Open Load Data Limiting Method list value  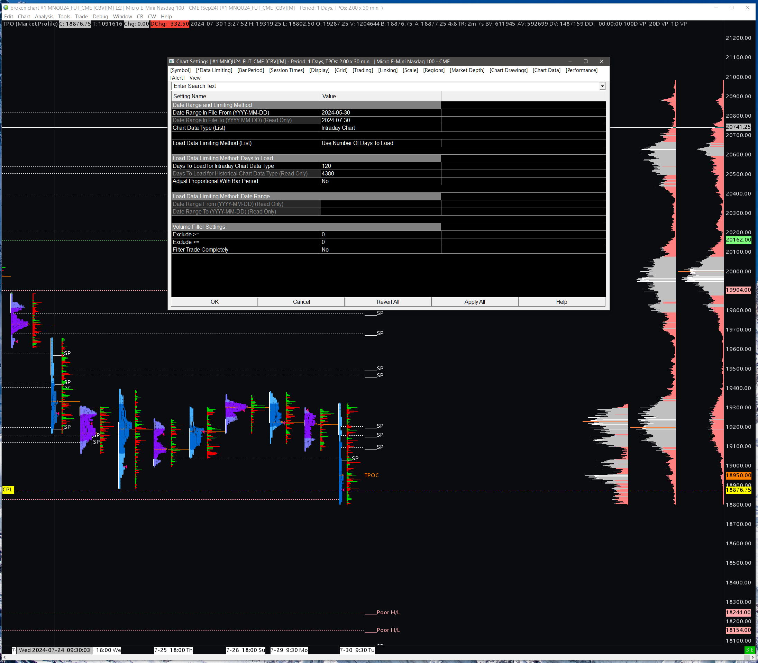(380, 143)
